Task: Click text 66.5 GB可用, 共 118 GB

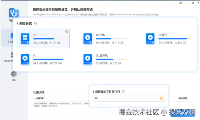Action: pyautogui.click(x=109, y=43)
